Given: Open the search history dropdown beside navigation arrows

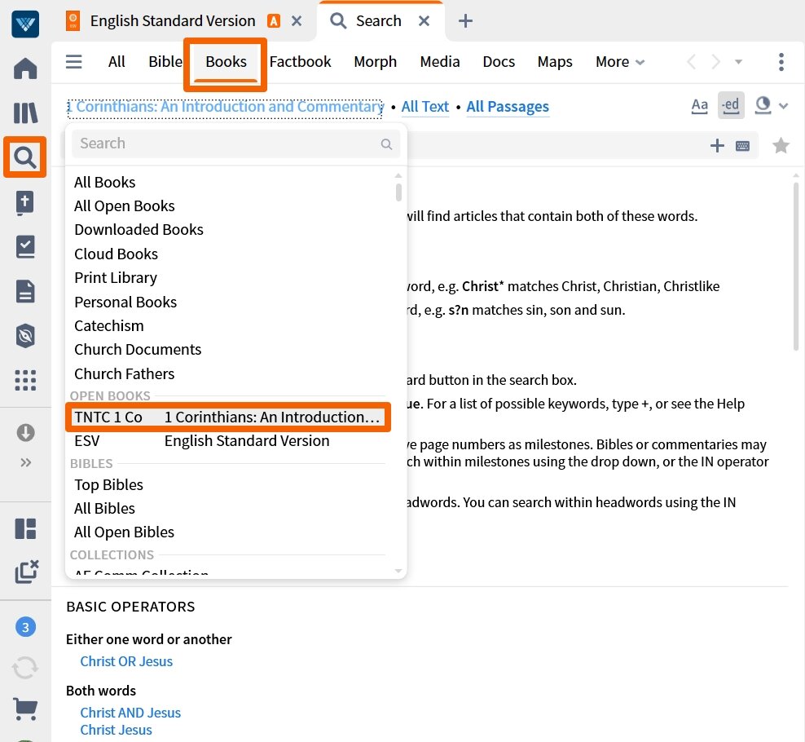Looking at the screenshot, I should (737, 61).
